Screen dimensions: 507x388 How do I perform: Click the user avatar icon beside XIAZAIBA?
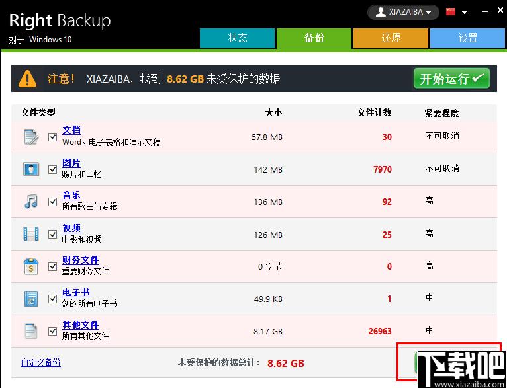point(381,12)
